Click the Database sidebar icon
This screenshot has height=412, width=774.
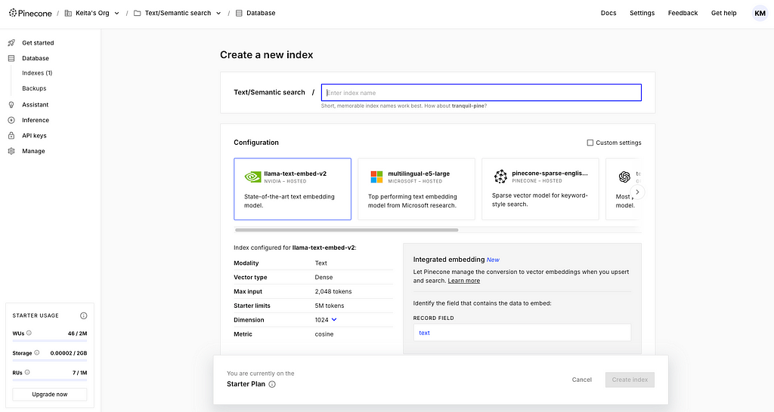(x=11, y=58)
